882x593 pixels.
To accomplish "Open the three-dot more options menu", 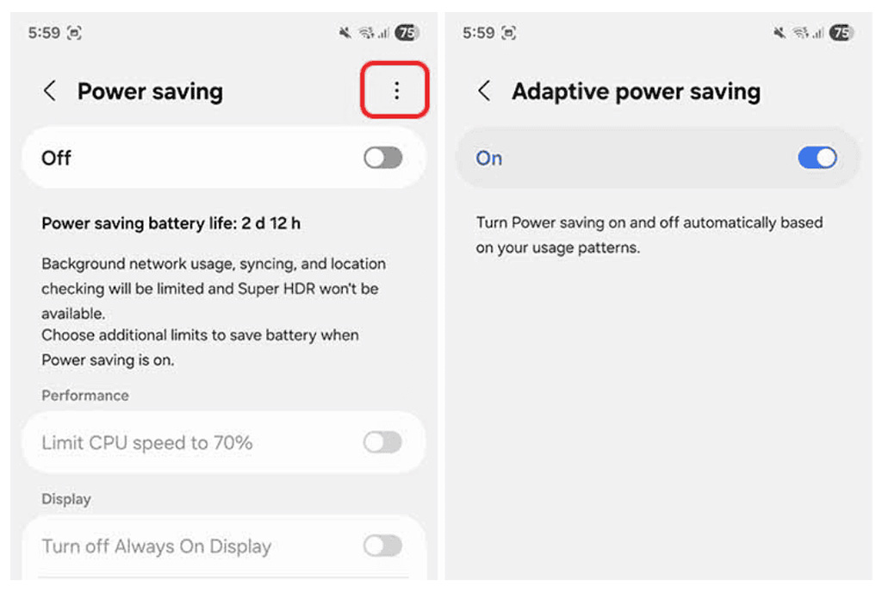I will [x=396, y=91].
